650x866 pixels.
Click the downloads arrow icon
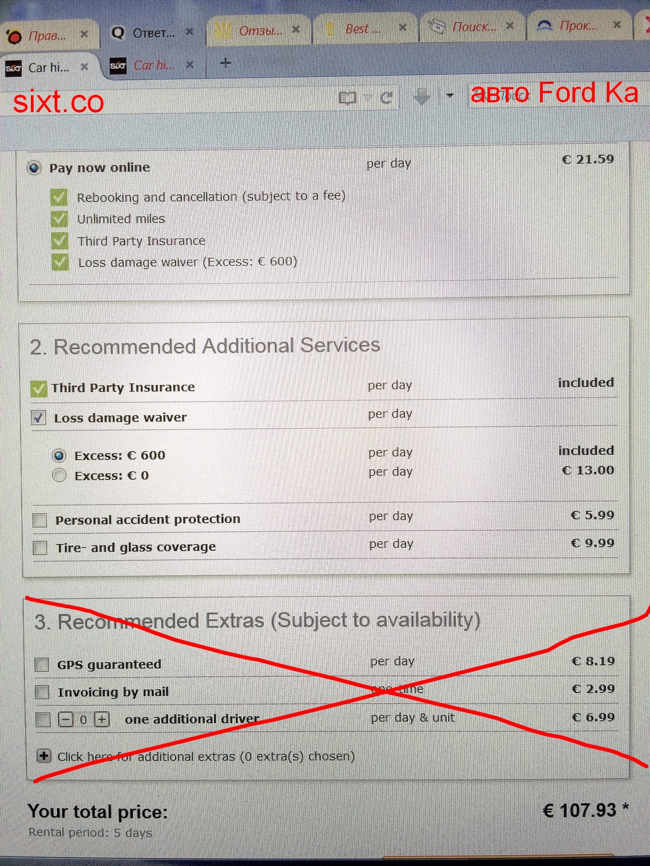(421, 97)
